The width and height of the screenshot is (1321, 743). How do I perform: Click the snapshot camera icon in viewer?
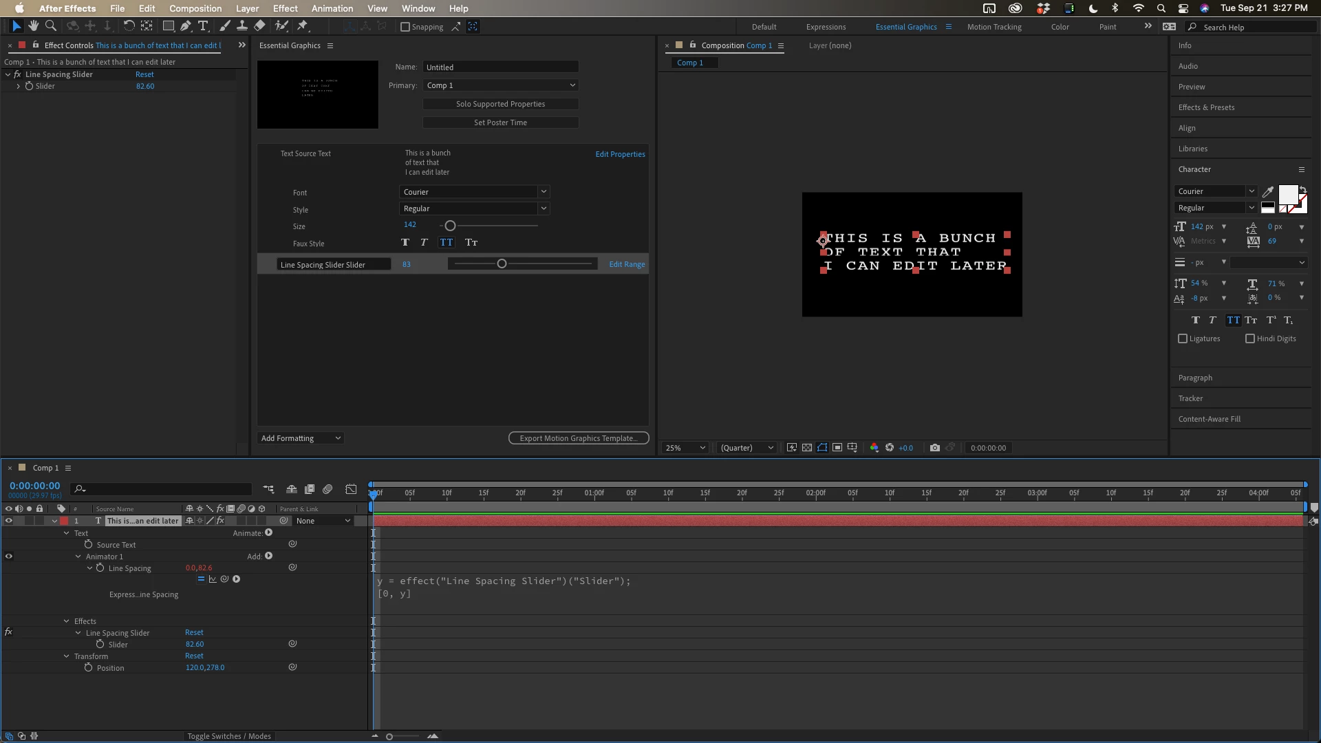tap(934, 448)
